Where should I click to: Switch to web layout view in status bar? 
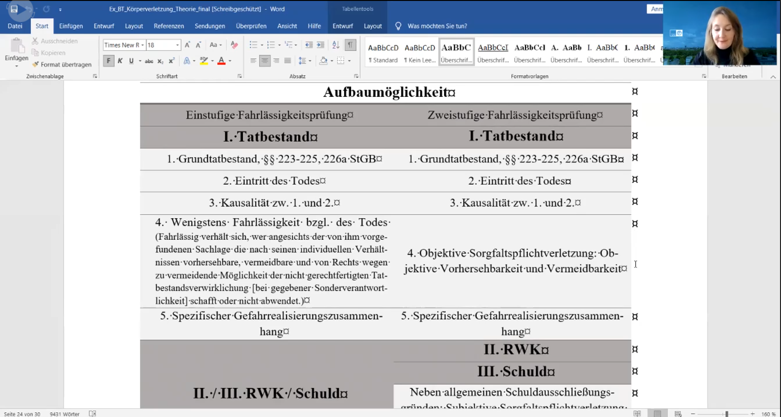pos(678,414)
